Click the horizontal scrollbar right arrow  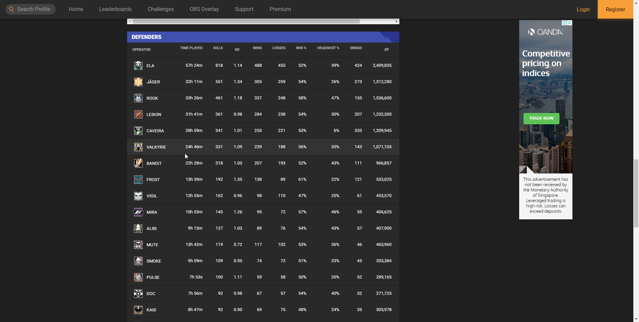pos(396,22)
